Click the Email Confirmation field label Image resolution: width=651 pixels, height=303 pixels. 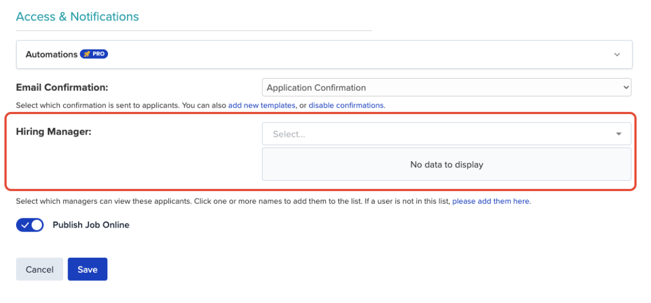click(x=62, y=88)
